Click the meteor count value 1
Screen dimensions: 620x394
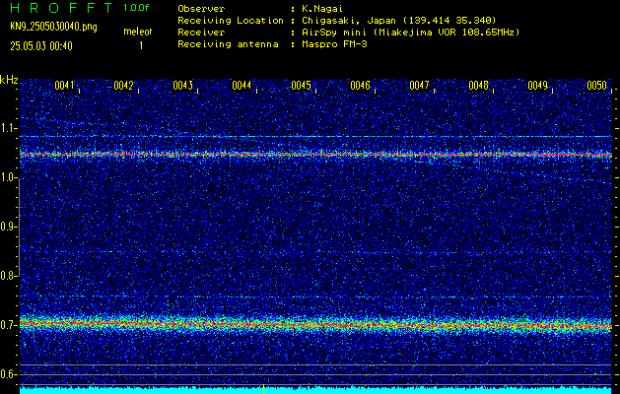[x=141, y=46]
